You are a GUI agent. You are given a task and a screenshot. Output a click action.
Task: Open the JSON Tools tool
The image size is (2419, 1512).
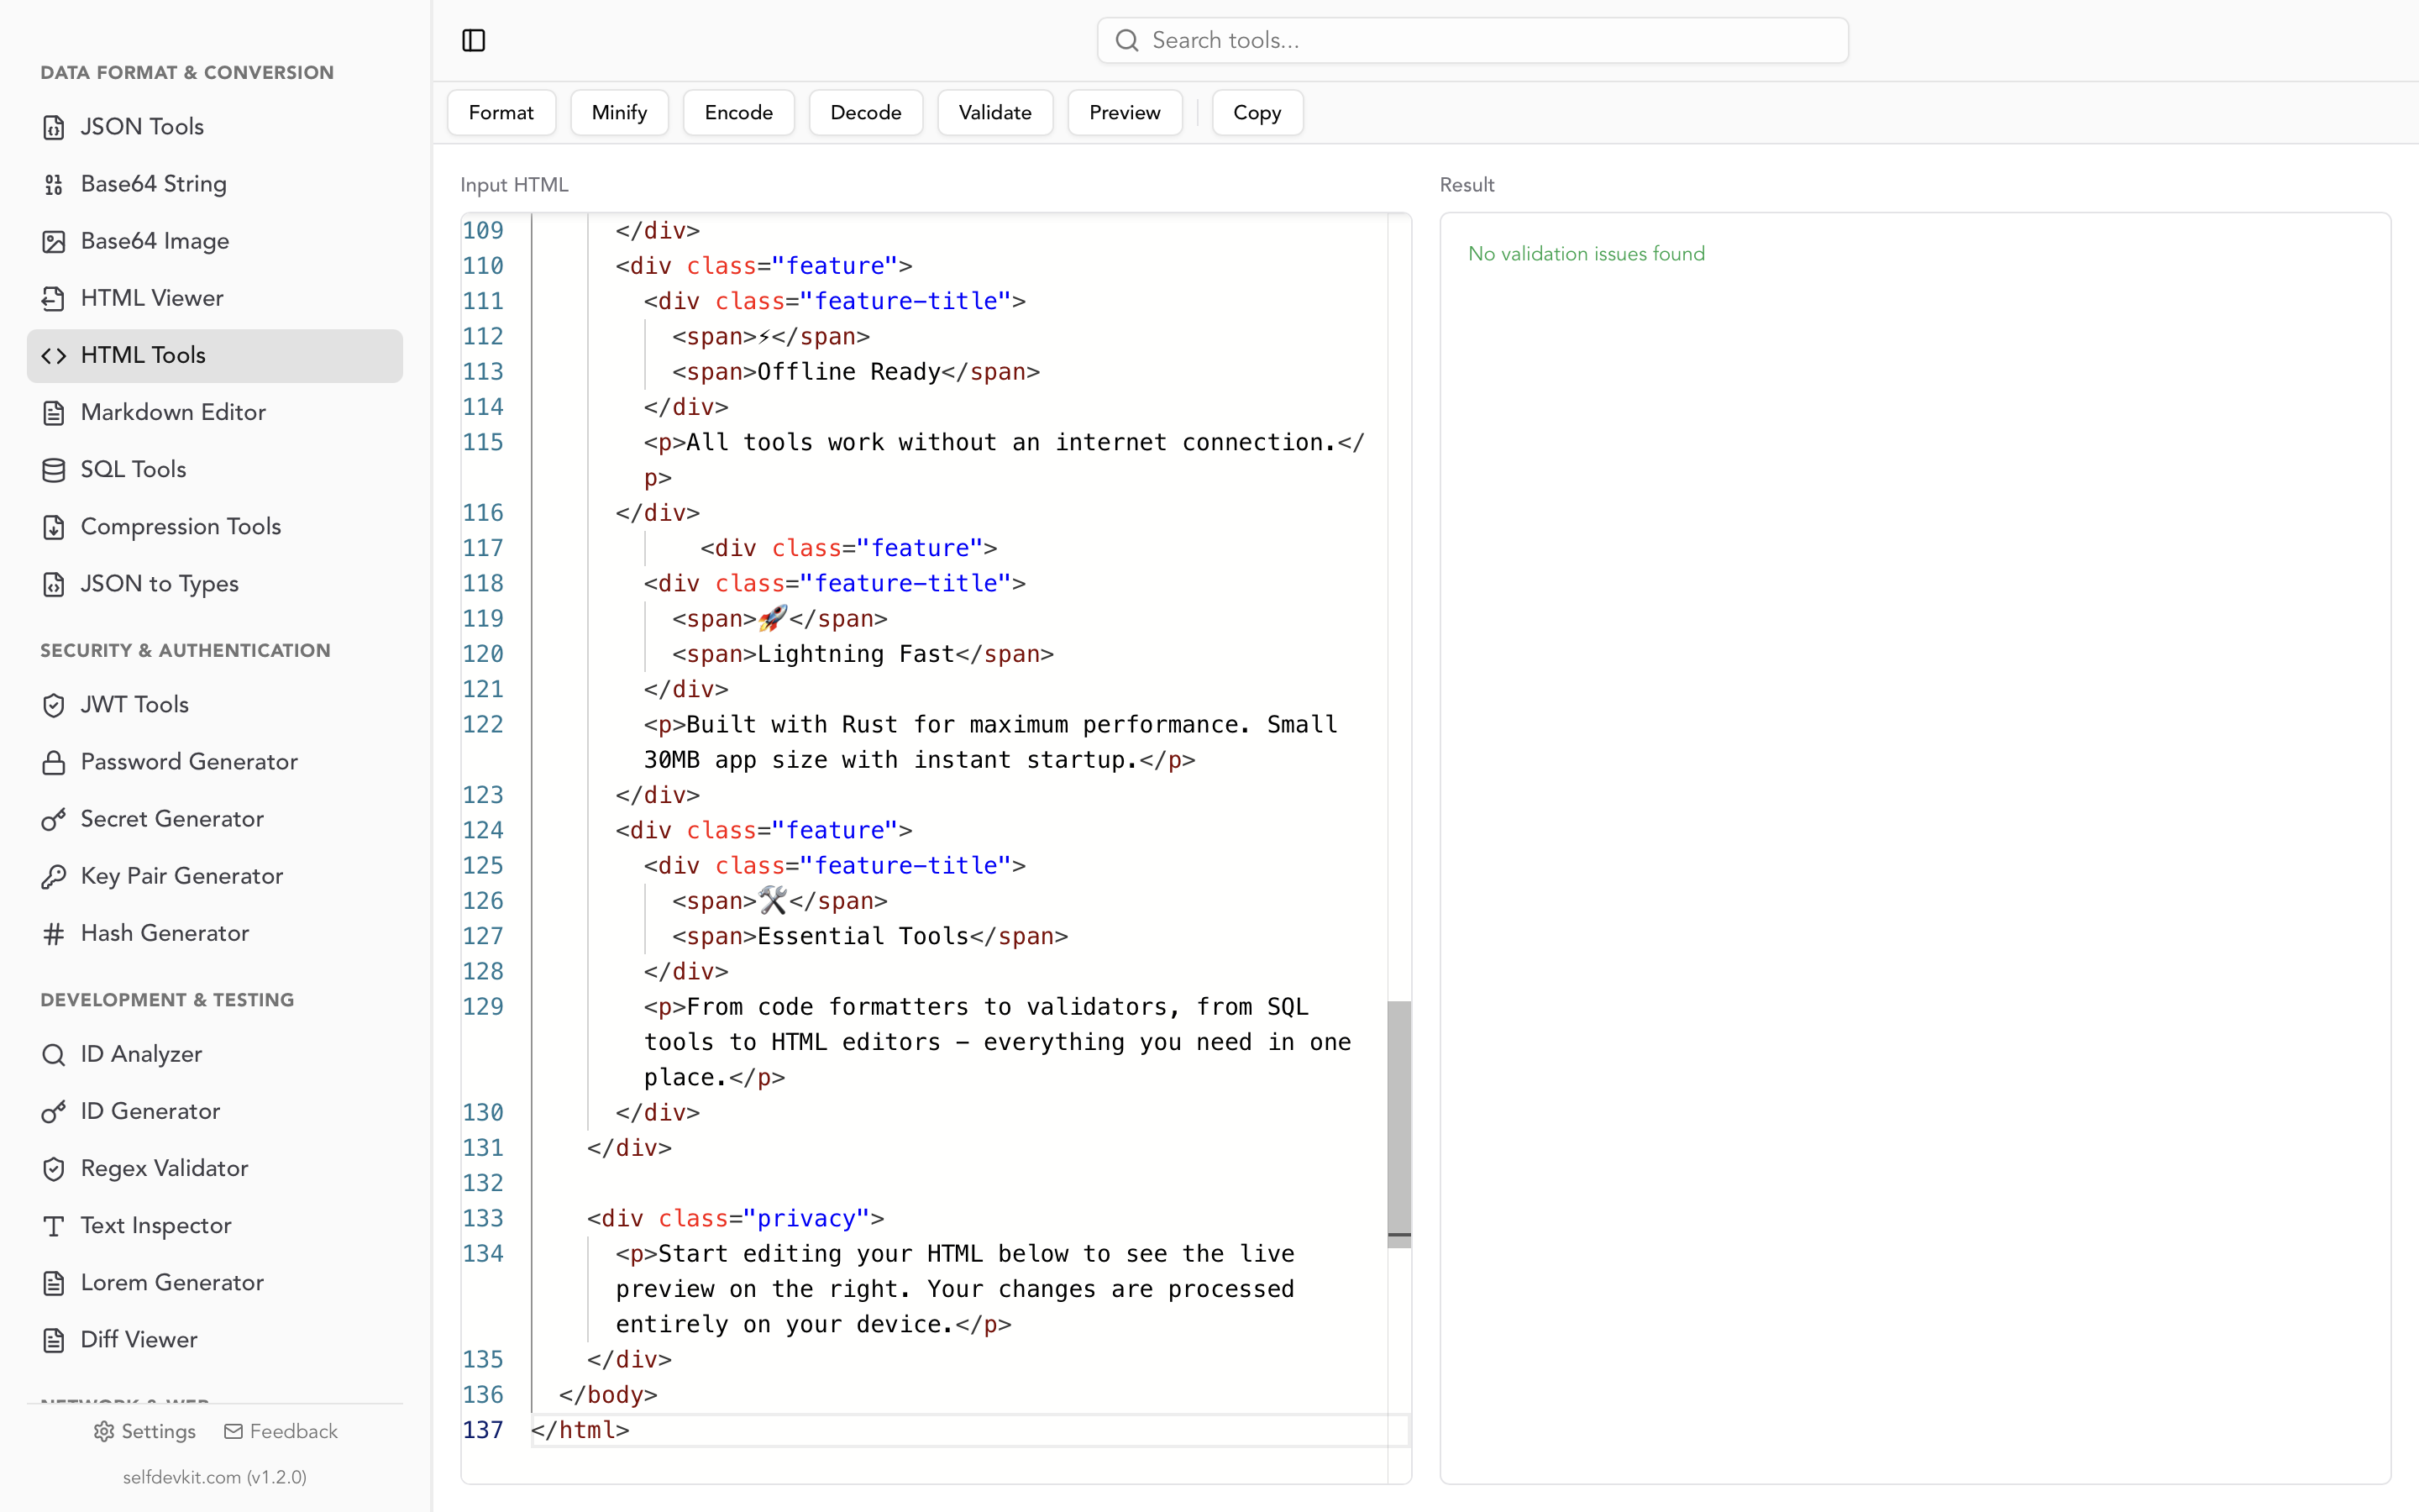pyautogui.click(x=142, y=126)
